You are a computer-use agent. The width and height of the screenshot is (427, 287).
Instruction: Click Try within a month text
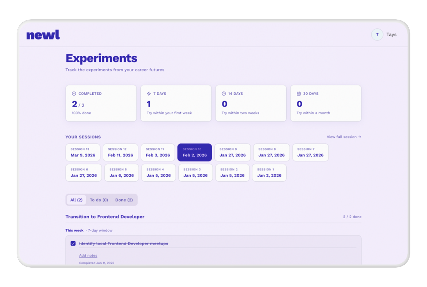[313, 113]
